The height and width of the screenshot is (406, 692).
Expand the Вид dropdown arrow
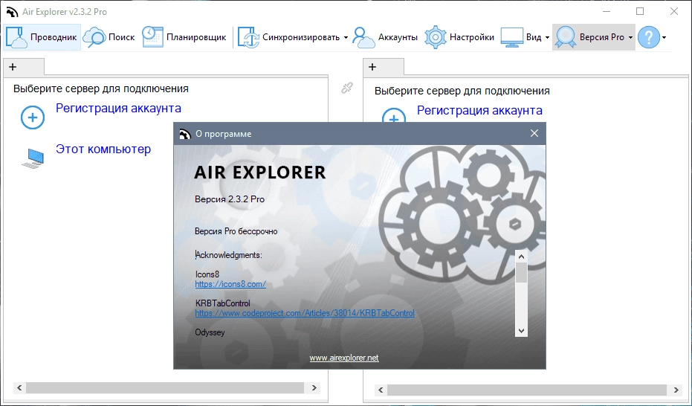547,37
